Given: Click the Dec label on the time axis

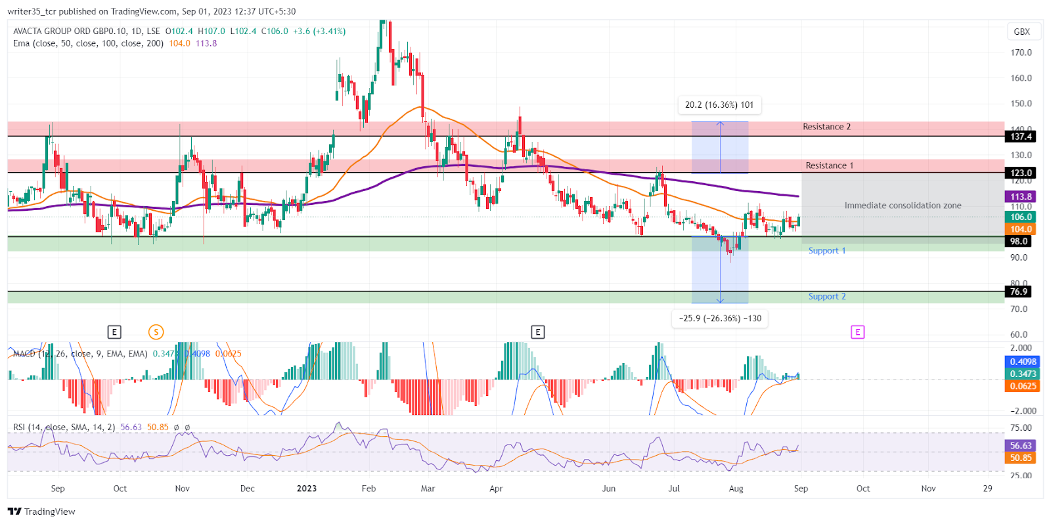Looking at the screenshot, I should click(247, 489).
